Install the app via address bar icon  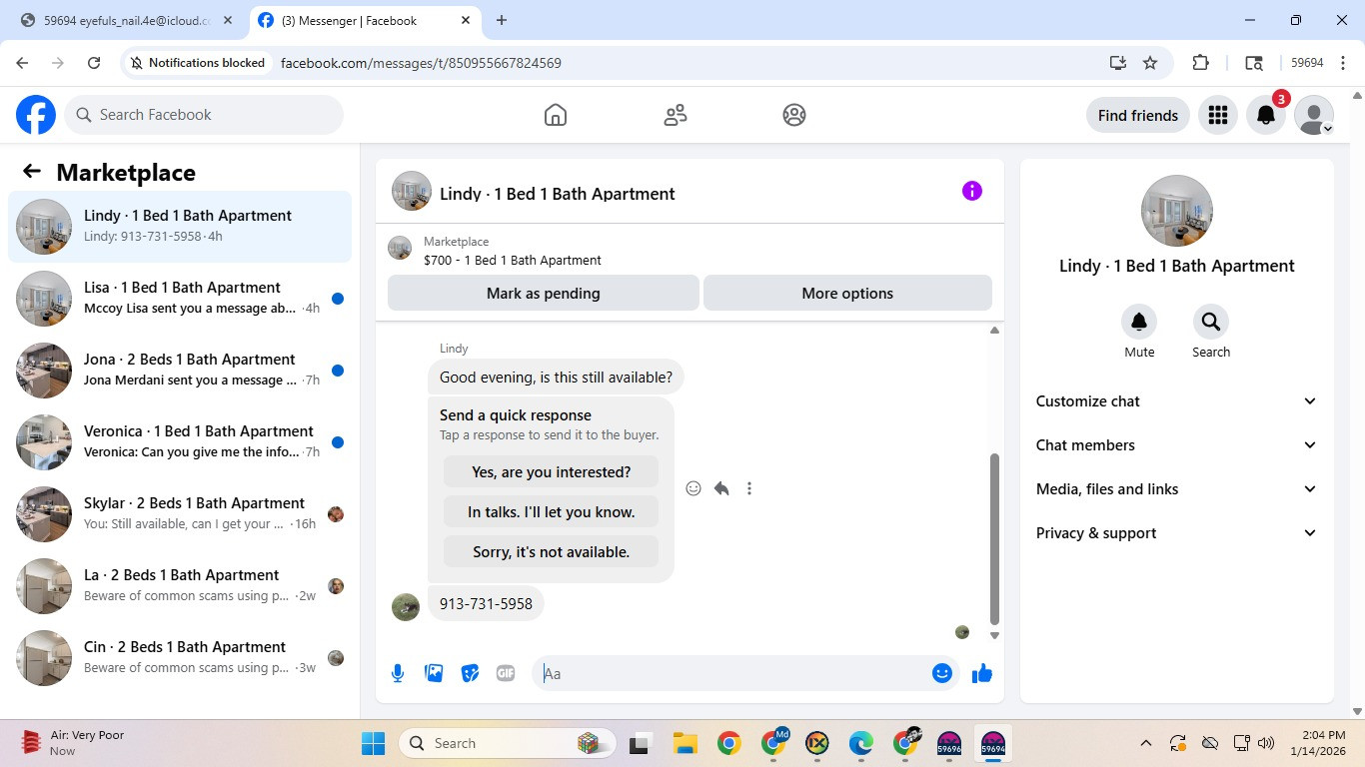click(x=1118, y=62)
